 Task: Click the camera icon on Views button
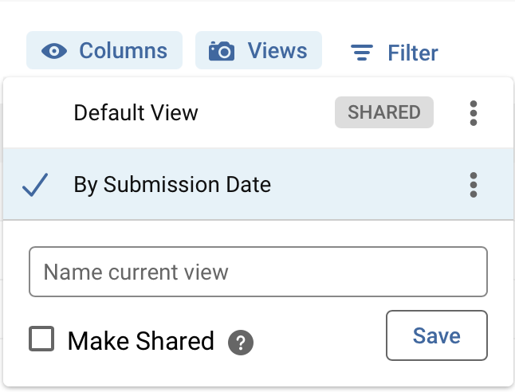coord(222,52)
